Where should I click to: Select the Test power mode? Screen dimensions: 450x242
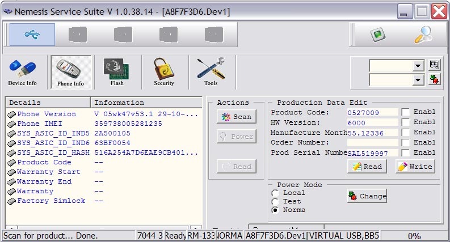[275, 202]
